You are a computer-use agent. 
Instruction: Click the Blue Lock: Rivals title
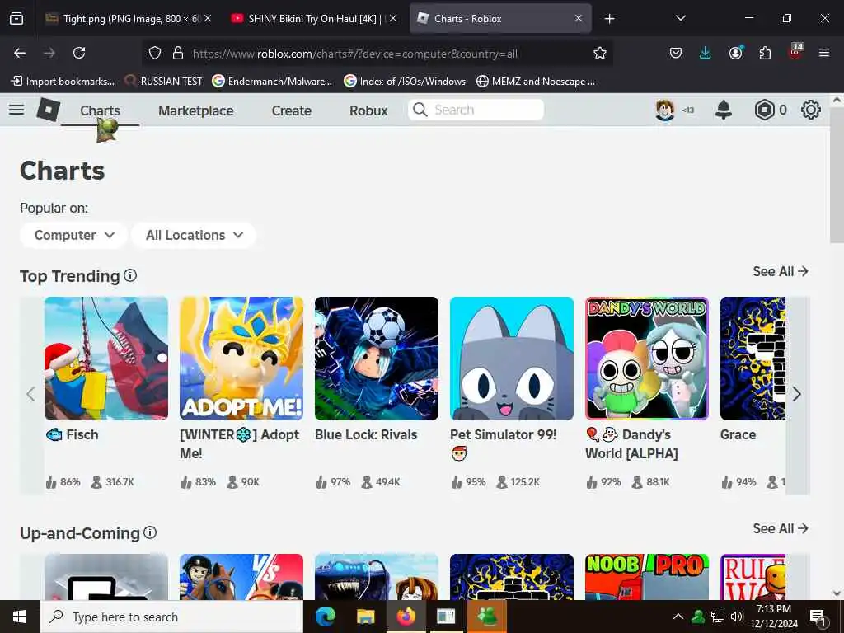click(x=366, y=434)
